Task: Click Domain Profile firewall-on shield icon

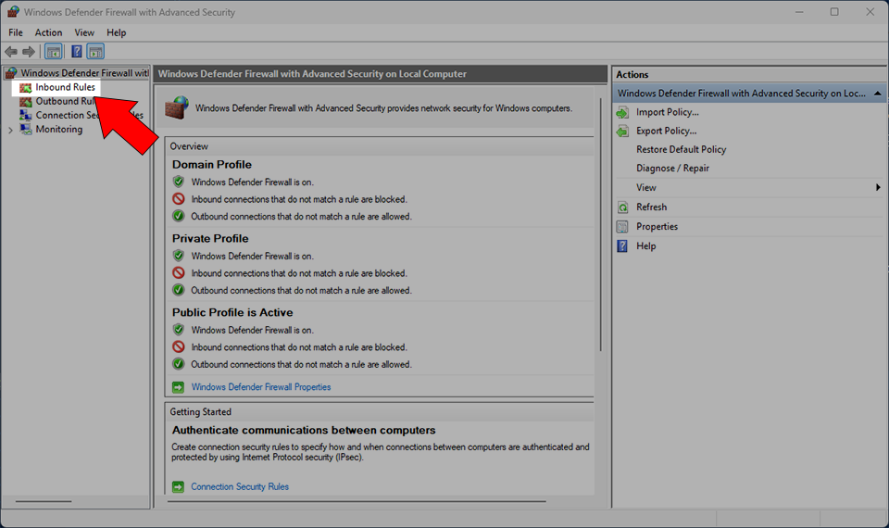Action: [x=179, y=182]
